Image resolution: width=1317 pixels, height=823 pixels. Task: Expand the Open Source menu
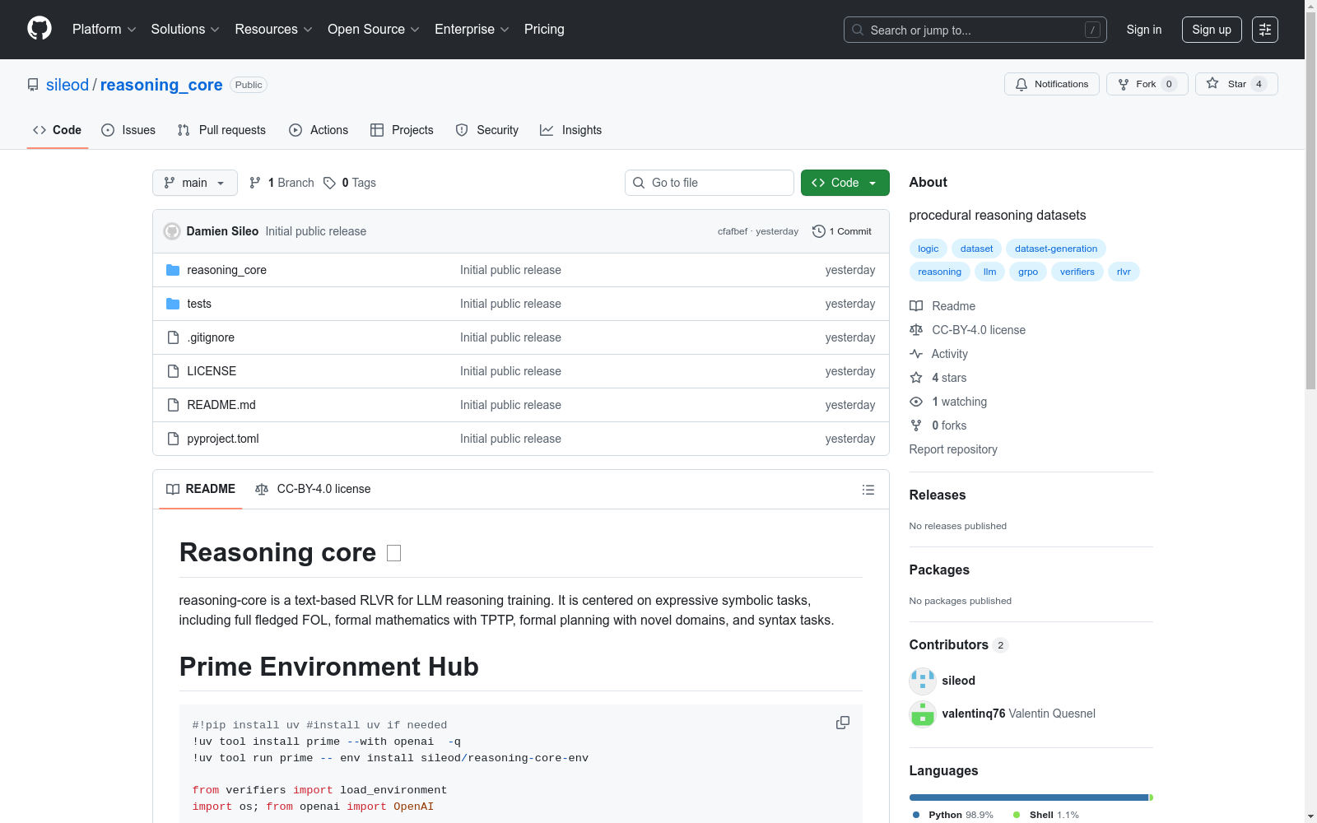(374, 30)
